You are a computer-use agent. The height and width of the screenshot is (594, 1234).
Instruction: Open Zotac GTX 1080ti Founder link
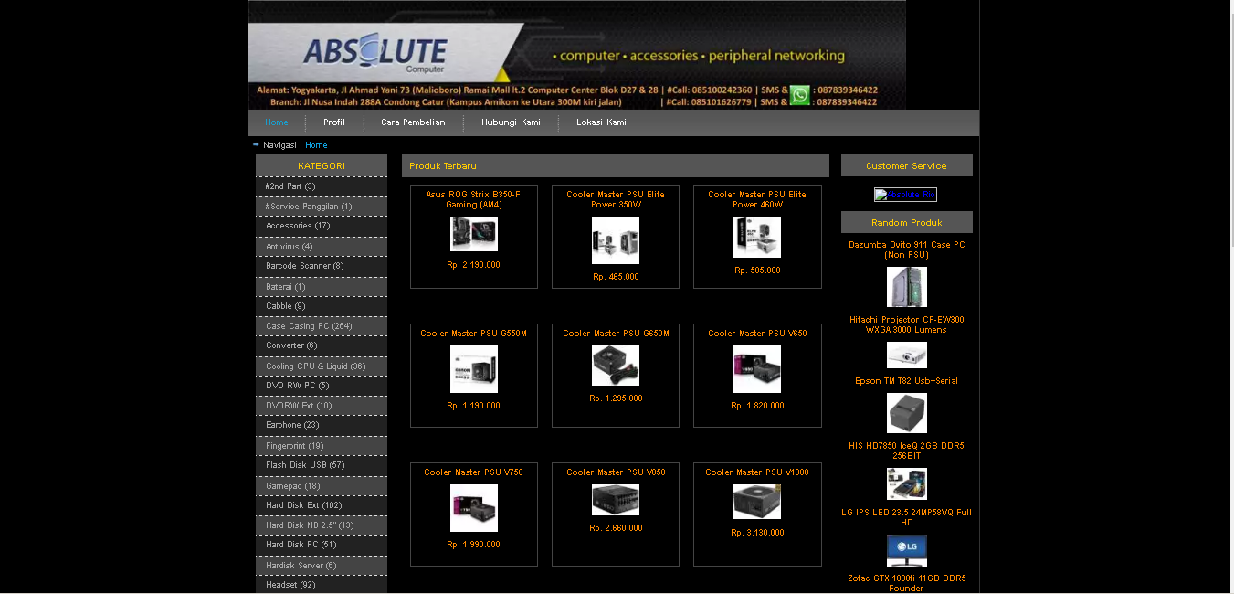coord(906,583)
